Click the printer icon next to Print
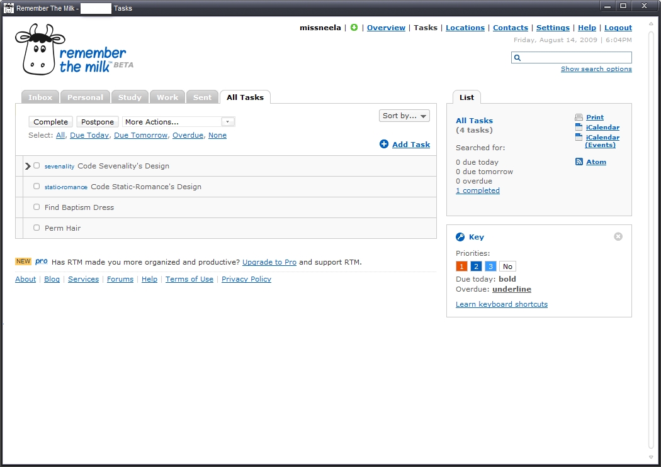 click(x=579, y=118)
